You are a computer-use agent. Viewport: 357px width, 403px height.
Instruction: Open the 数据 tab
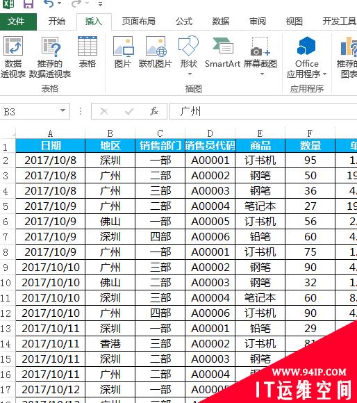221,22
